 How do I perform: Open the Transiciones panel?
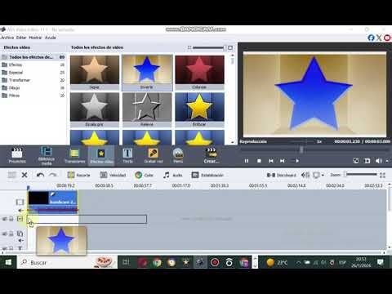pos(74,155)
